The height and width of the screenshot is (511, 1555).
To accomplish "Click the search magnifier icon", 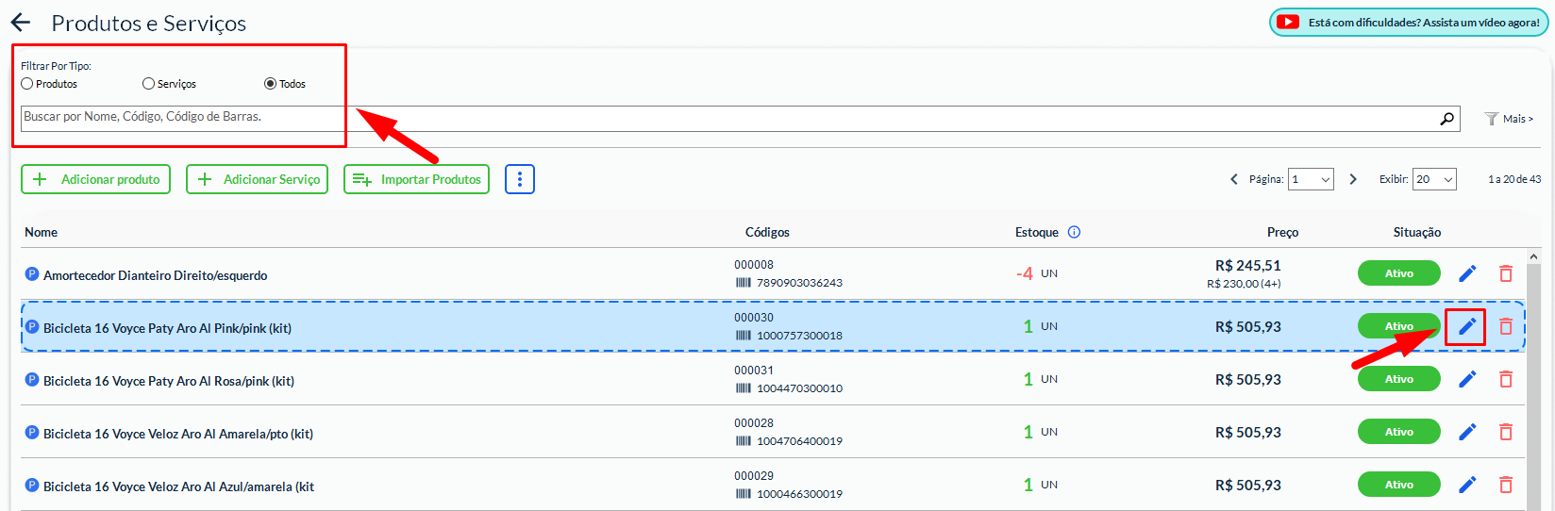I will (1446, 119).
